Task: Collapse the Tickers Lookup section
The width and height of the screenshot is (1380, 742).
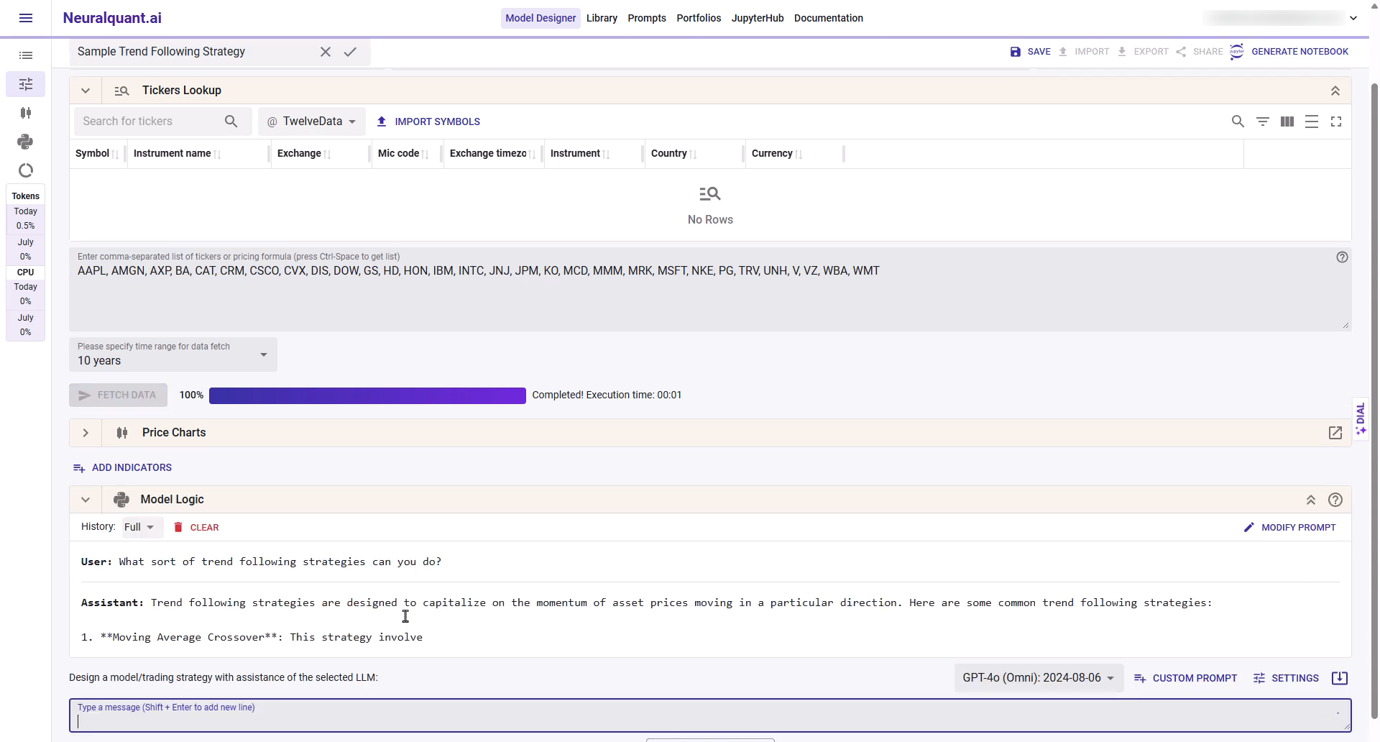Action: [86, 91]
